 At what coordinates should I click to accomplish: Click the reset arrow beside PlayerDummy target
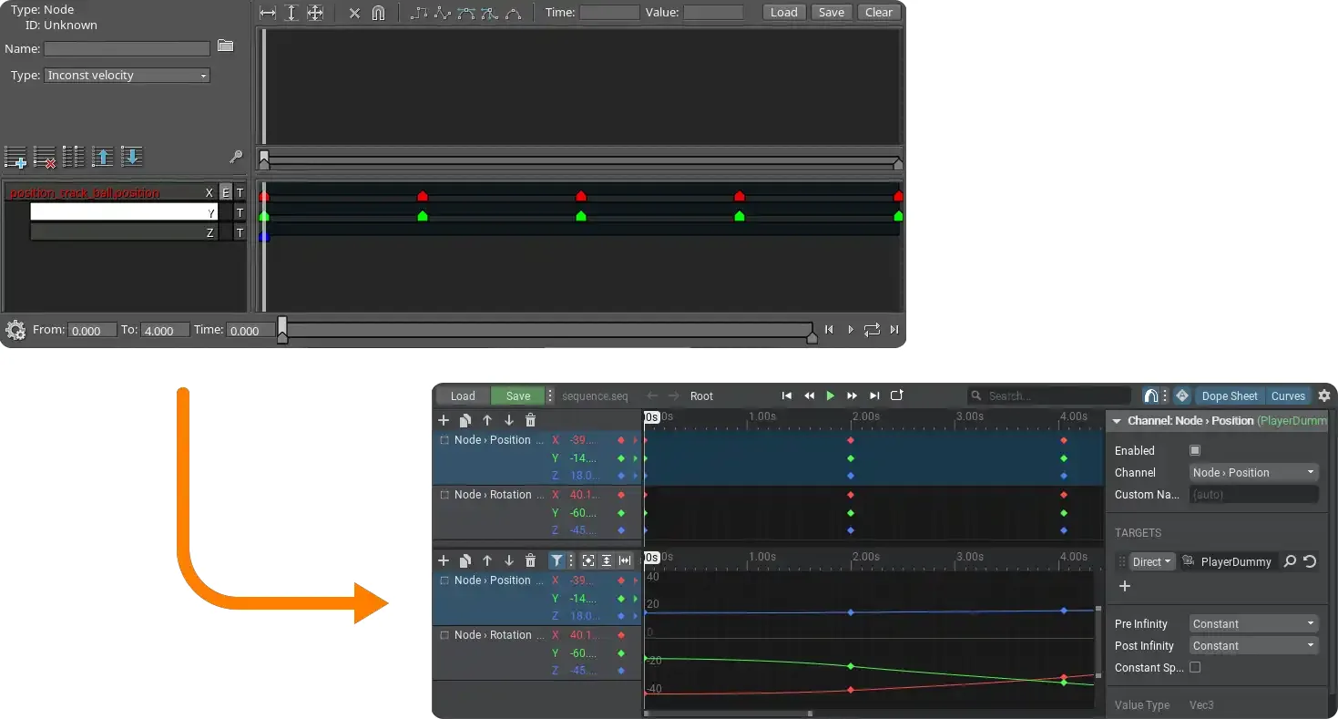coord(1310,561)
